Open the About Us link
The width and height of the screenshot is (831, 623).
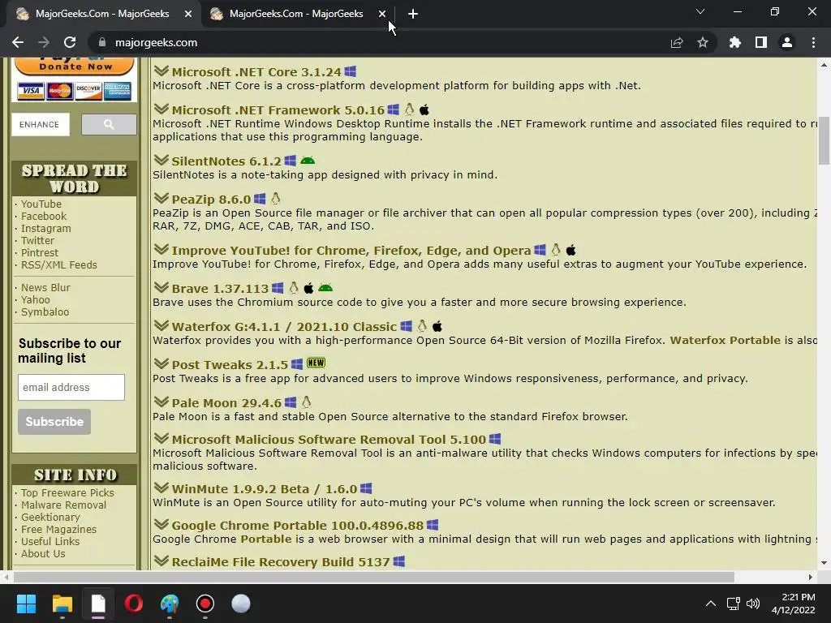43,553
